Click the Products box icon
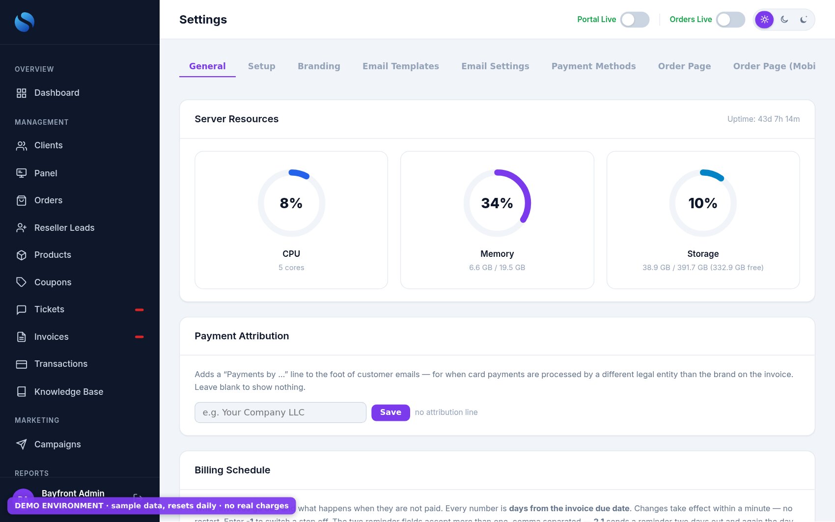 click(21, 255)
